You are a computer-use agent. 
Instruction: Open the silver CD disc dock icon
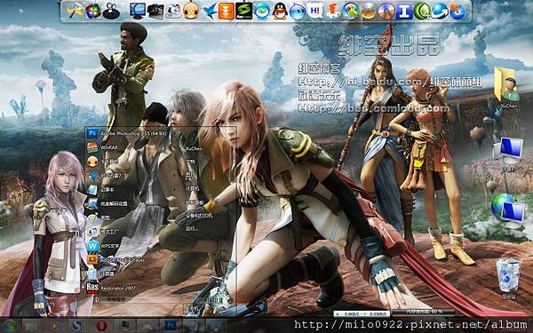(x=386, y=12)
